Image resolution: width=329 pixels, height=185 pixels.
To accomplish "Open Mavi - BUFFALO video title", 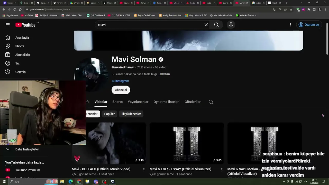I will click(x=101, y=169).
